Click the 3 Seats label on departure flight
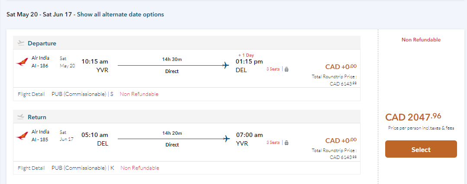This screenshot has width=467, height=184. [x=273, y=69]
